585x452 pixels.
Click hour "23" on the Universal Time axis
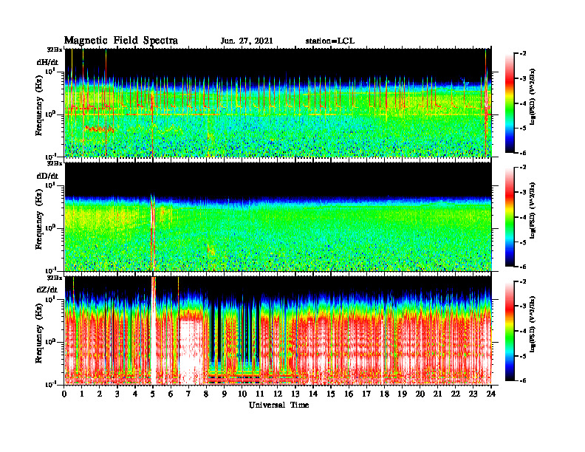[x=473, y=394]
